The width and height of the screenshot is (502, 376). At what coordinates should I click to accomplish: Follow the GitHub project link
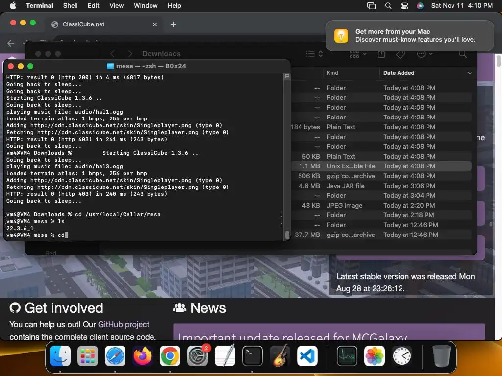pos(124,324)
